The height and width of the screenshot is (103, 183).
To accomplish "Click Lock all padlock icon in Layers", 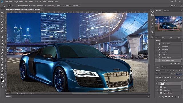I will (170, 77).
